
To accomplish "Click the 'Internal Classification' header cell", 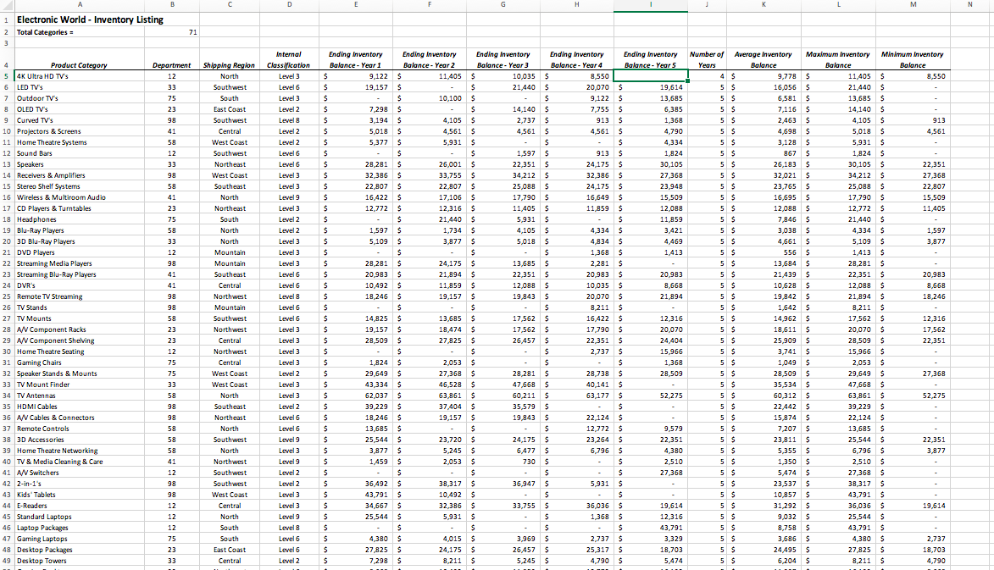I will click(289, 59).
